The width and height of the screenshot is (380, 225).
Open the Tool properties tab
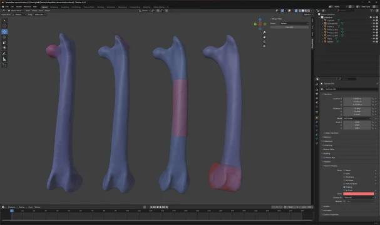coord(317,84)
